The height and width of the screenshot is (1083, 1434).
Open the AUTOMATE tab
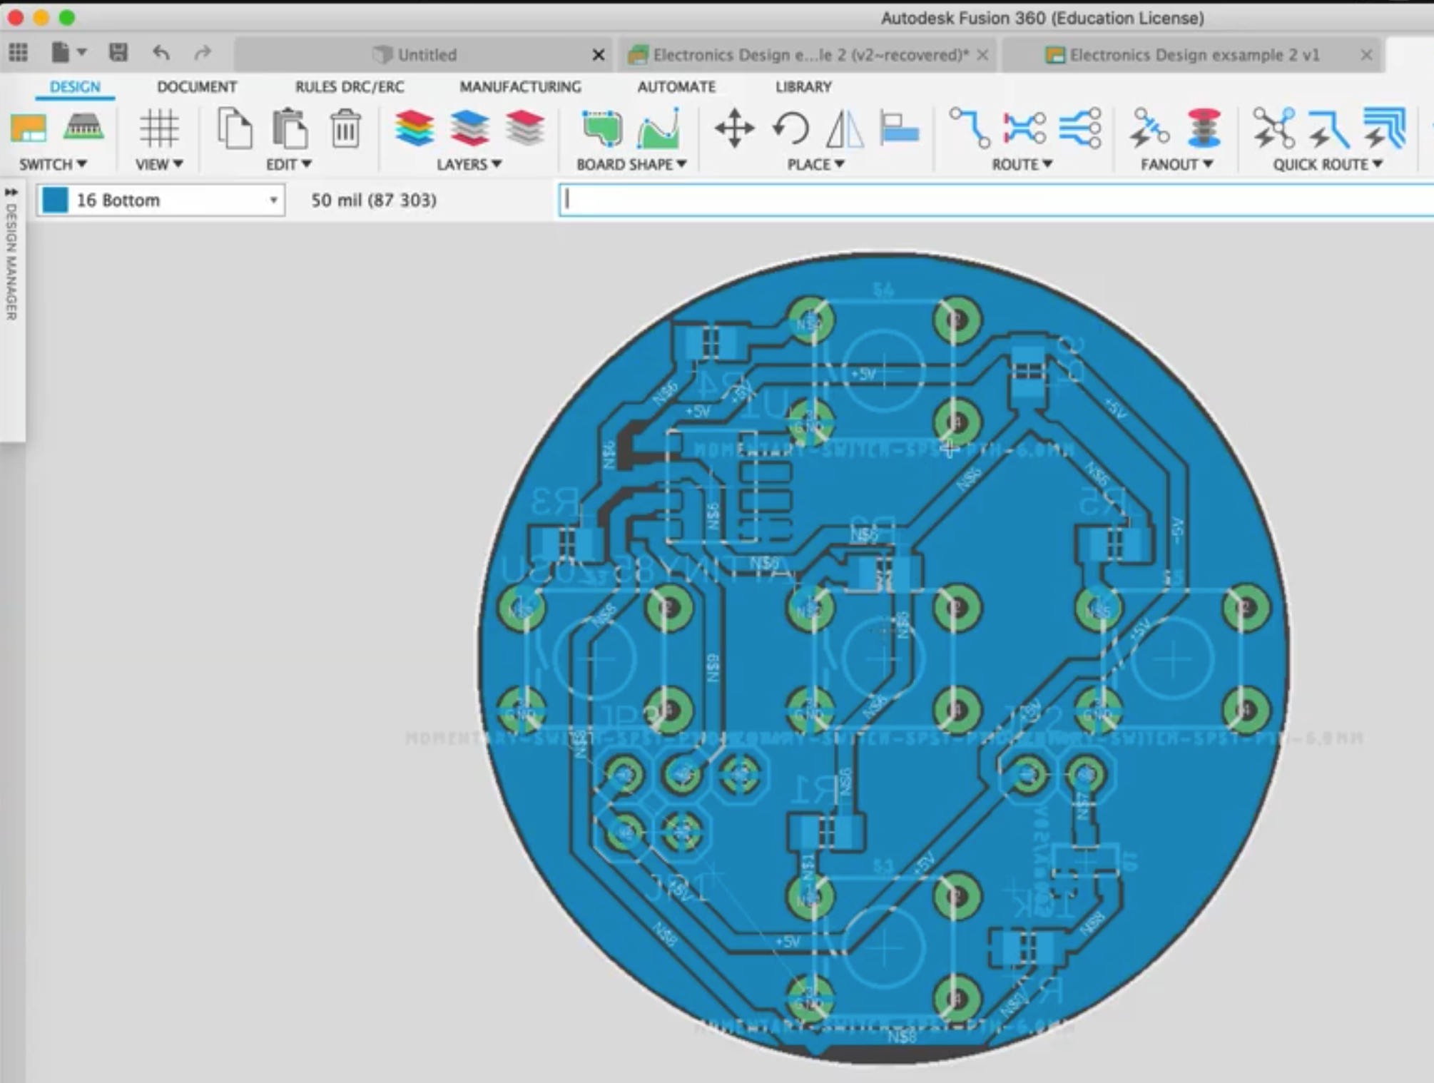click(x=676, y=87)
